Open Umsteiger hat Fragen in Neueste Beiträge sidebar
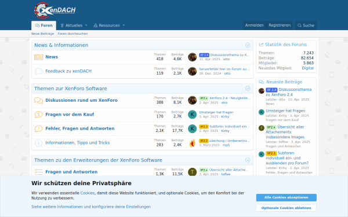 (x=285, y=111)
